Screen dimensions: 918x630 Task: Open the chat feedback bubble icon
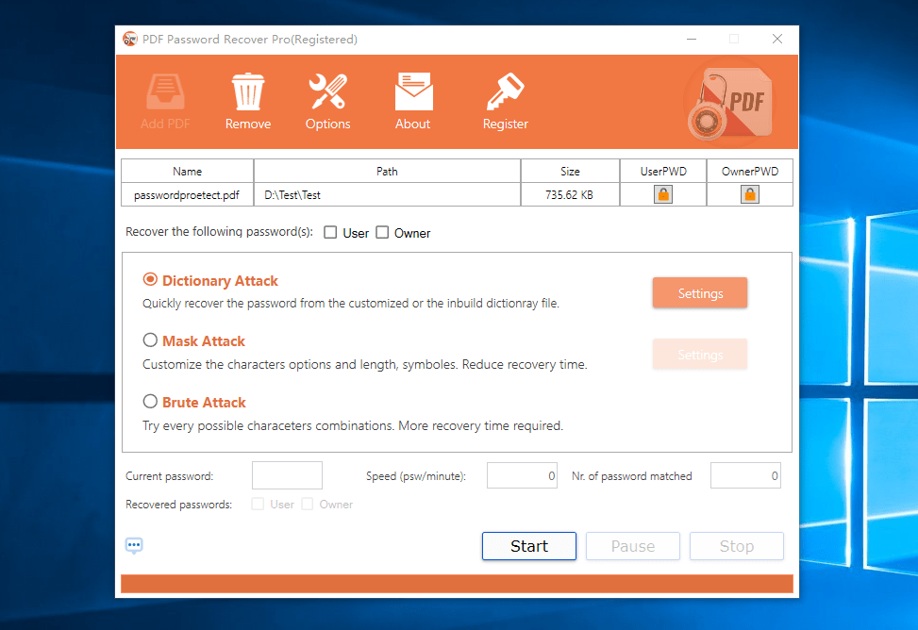[x=134, y=546]
